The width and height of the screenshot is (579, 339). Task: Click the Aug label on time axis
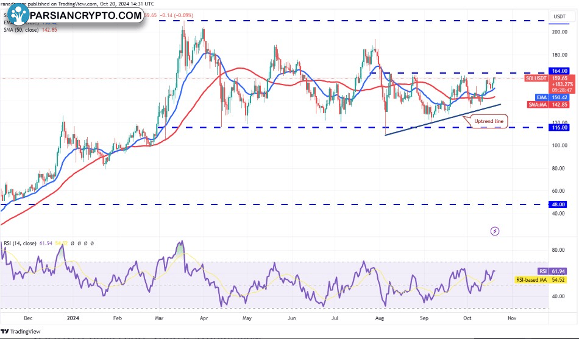pos(379,318)
